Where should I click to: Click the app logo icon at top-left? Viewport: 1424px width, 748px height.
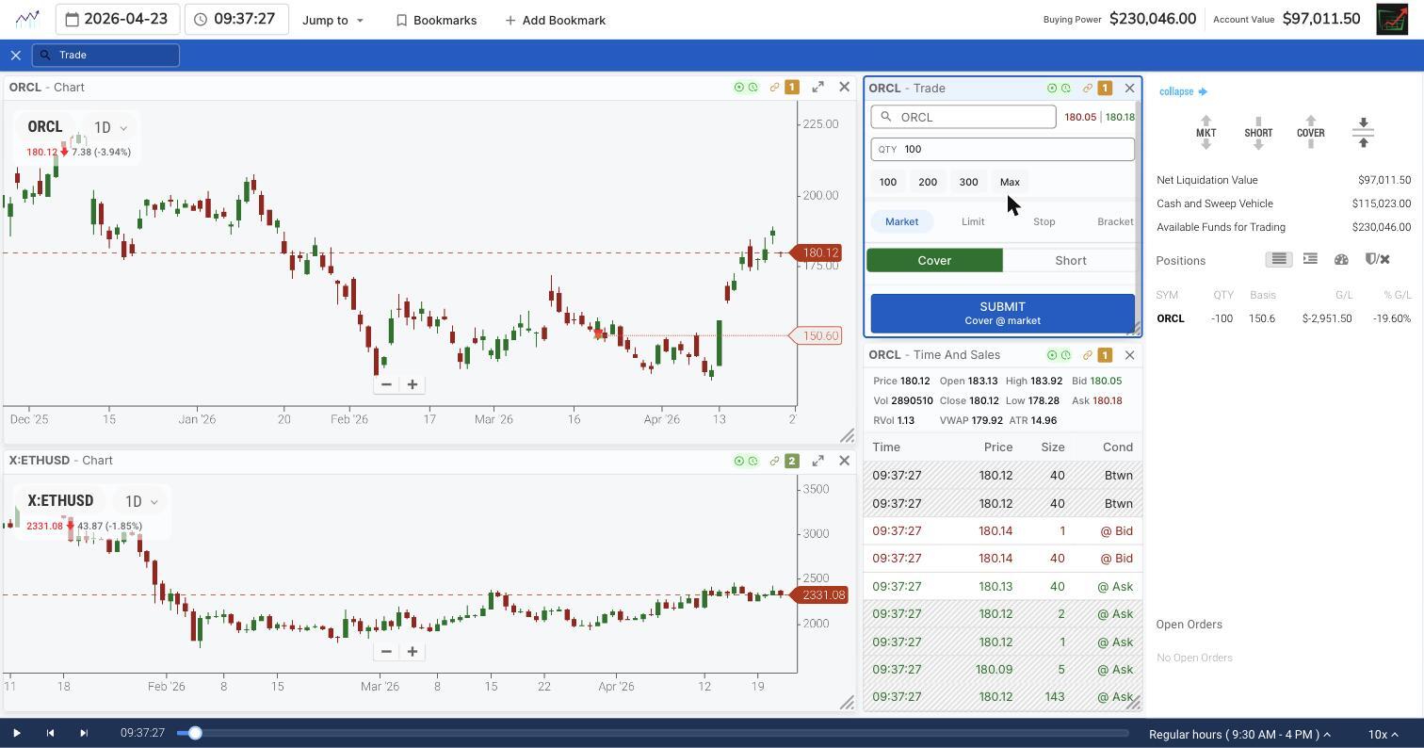point(27,19)
